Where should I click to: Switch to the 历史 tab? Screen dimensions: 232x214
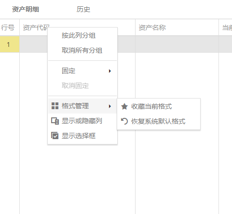click(x=83, y=9)
